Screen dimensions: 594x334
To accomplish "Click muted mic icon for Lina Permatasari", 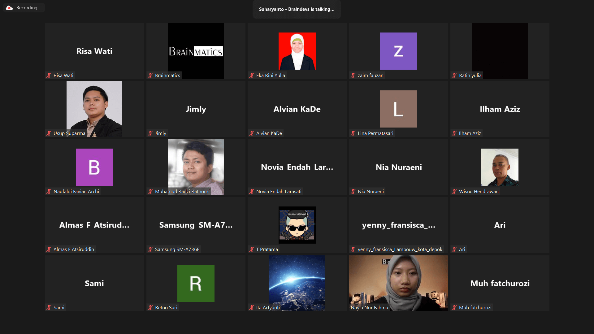I will coord(353,133).
